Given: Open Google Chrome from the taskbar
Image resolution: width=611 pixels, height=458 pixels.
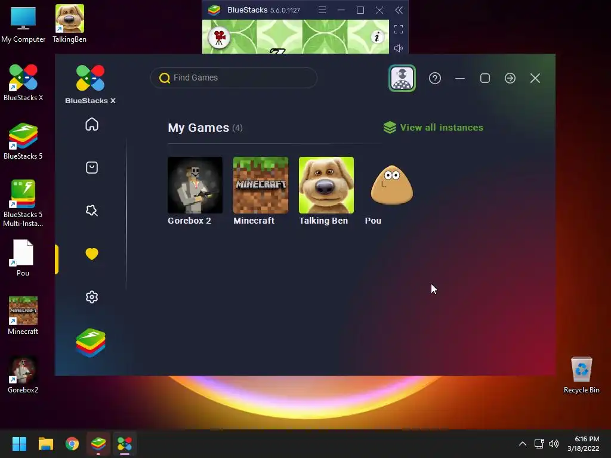Looking at the screenshot, I should [x=72, y=444].
